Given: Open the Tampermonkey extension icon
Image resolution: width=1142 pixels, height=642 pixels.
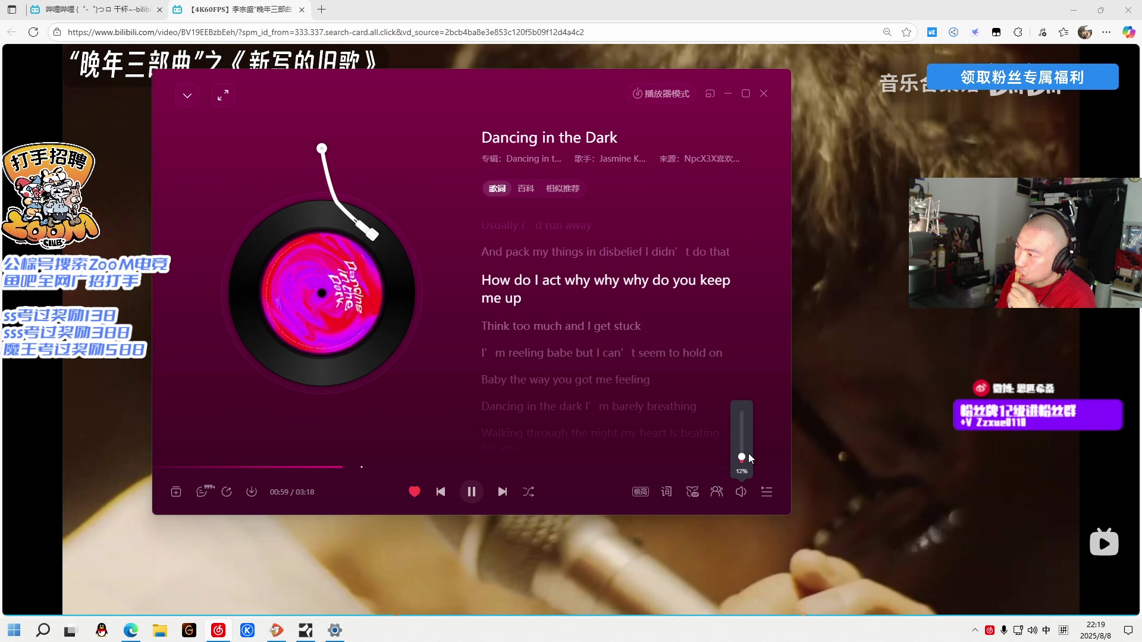Looking at the screenshot, I should coord(996,32).
